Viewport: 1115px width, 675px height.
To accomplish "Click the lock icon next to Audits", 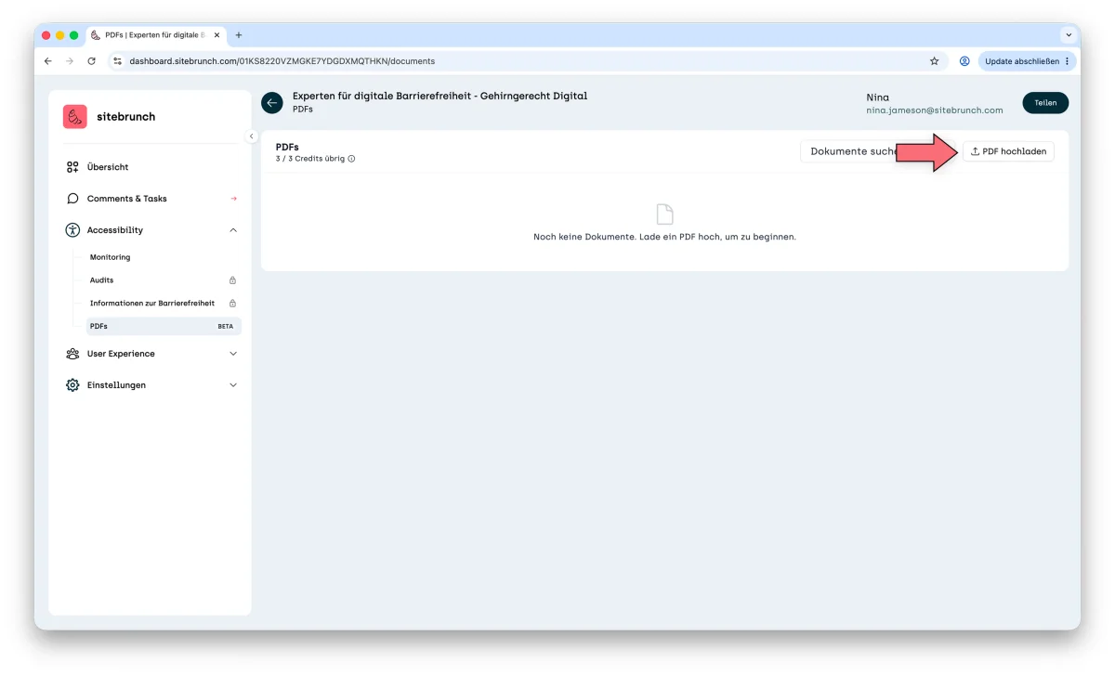I will pyautogui.click(x=232, y=280).
